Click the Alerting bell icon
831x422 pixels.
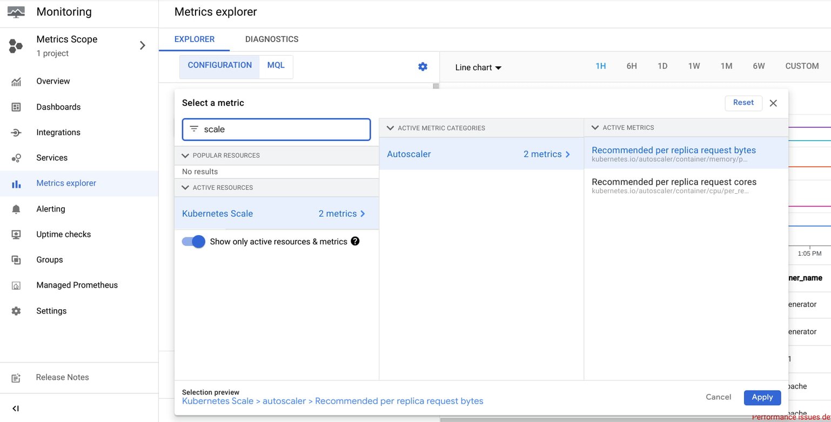coord(16,209)
